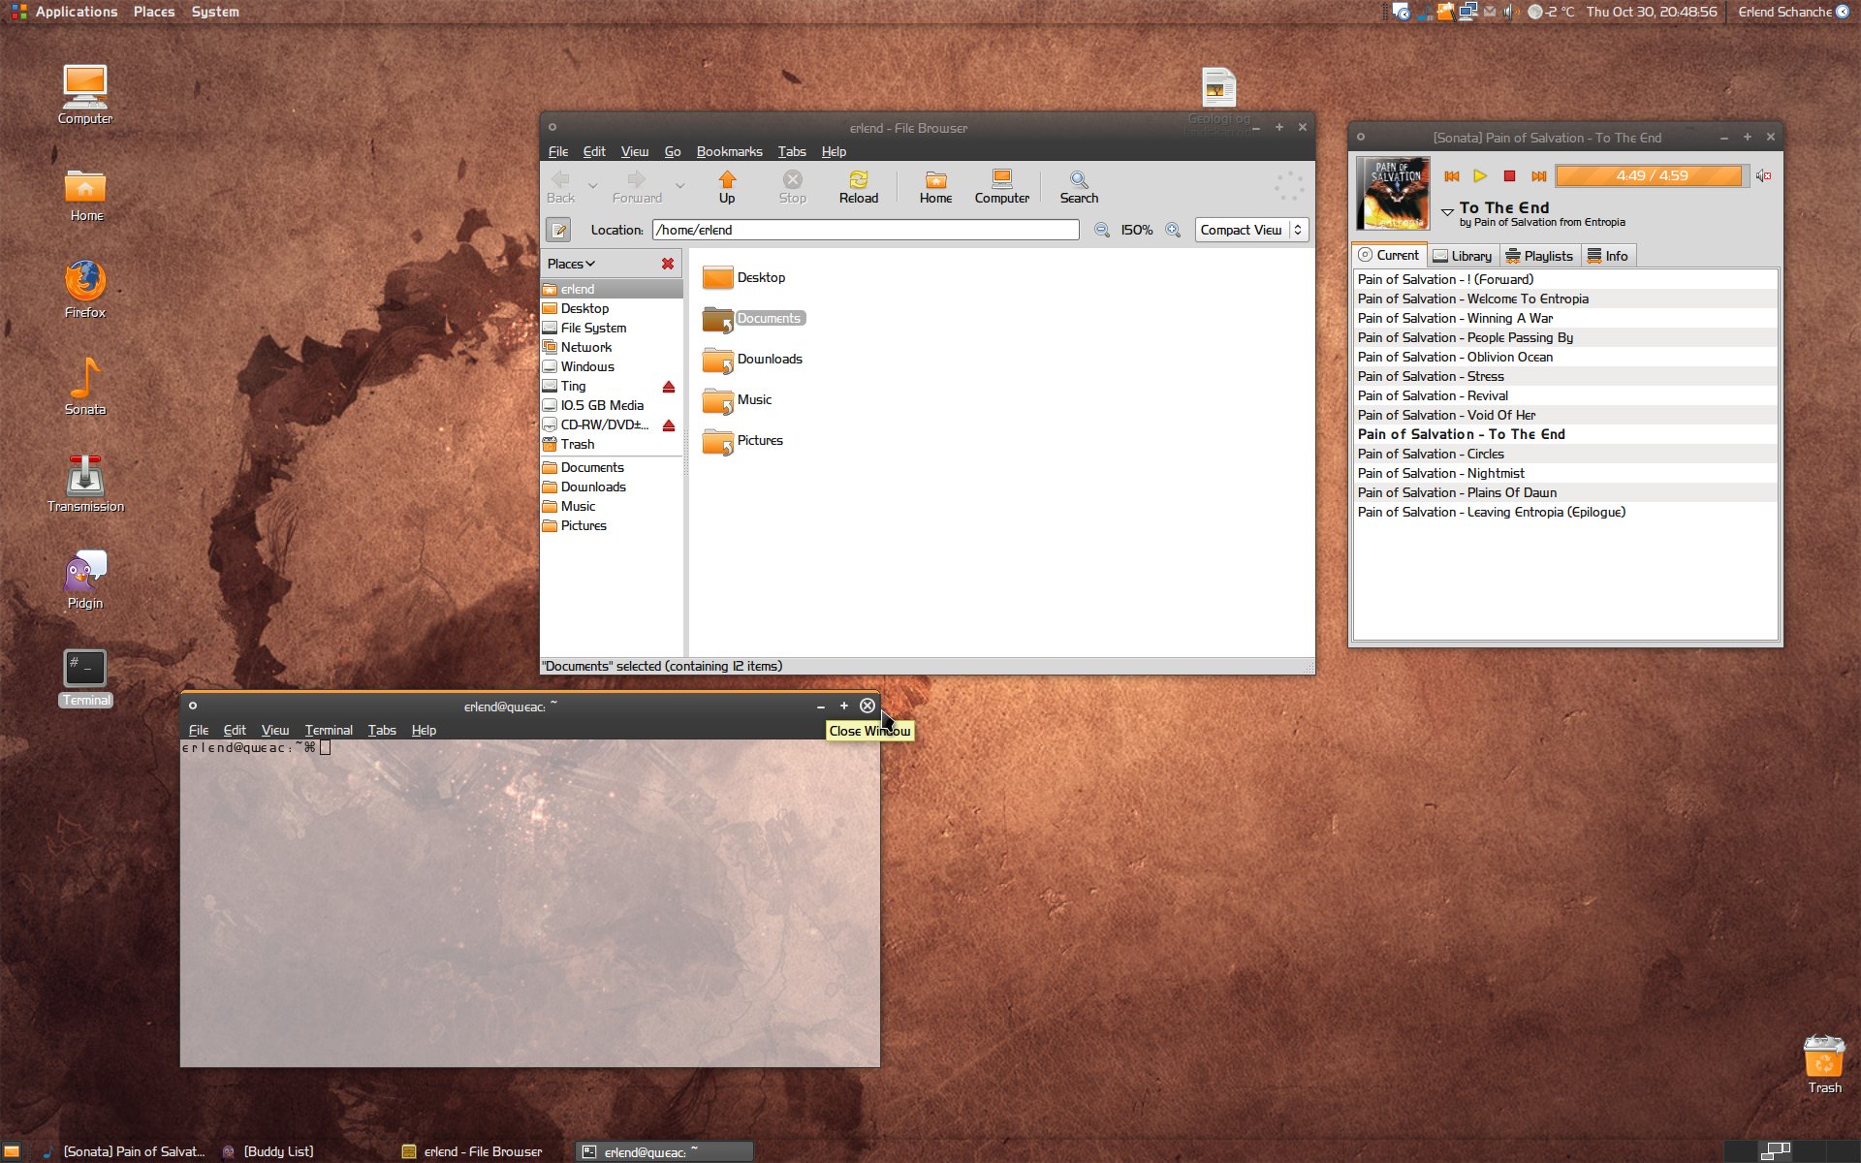Open the Playlists tab in Sonata
The height and width of the screenshot is (1163, 1861).
point(1539,256)
